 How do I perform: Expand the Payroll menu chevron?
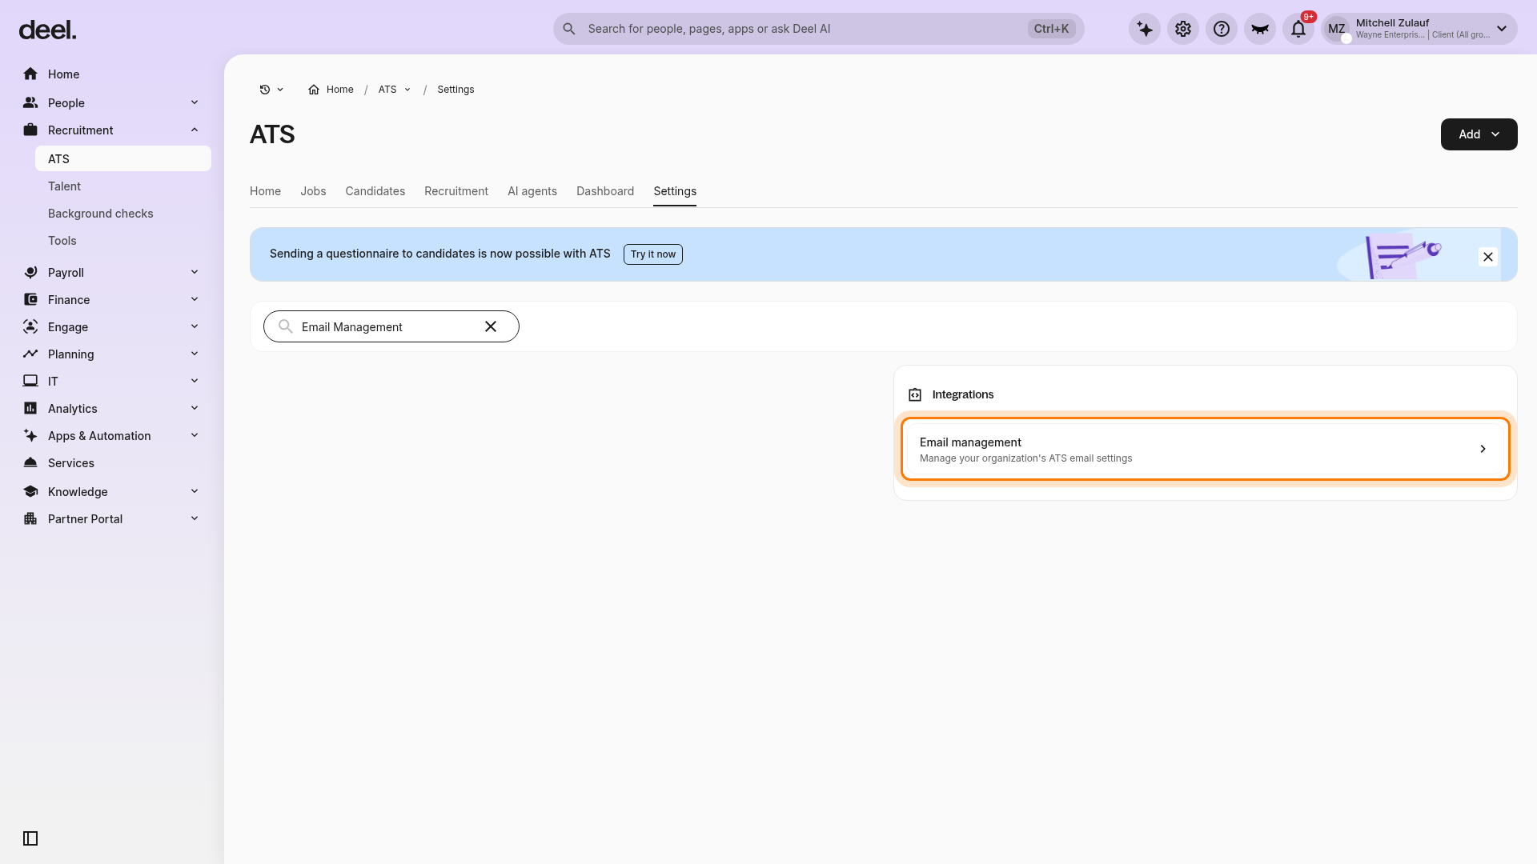195,272
